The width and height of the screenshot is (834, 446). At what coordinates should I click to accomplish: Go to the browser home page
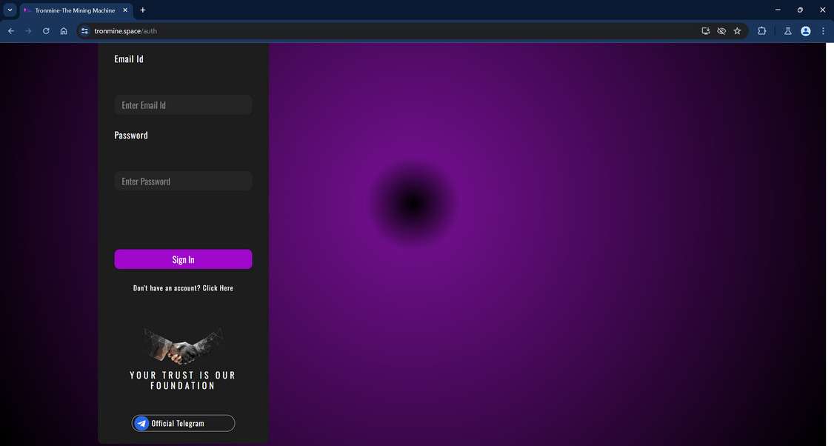(64, 31)
